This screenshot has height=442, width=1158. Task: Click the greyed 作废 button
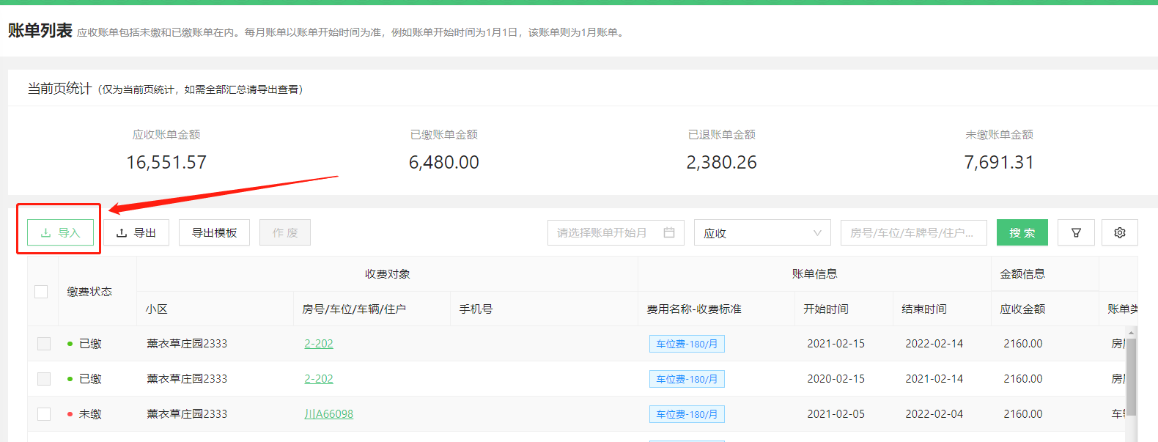point(285,232)
